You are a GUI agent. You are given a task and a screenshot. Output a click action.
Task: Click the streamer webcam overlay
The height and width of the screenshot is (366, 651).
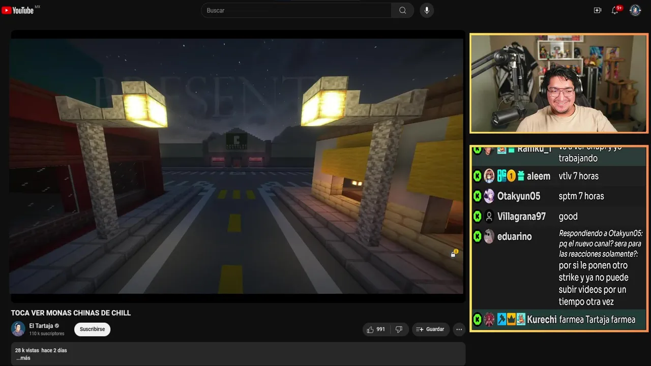[558, 83]
